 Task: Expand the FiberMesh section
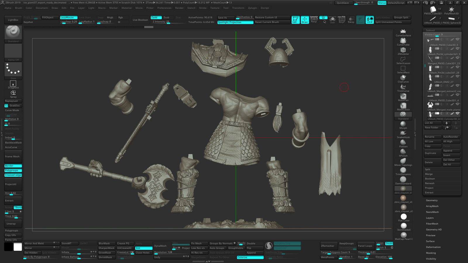[432, 224]
